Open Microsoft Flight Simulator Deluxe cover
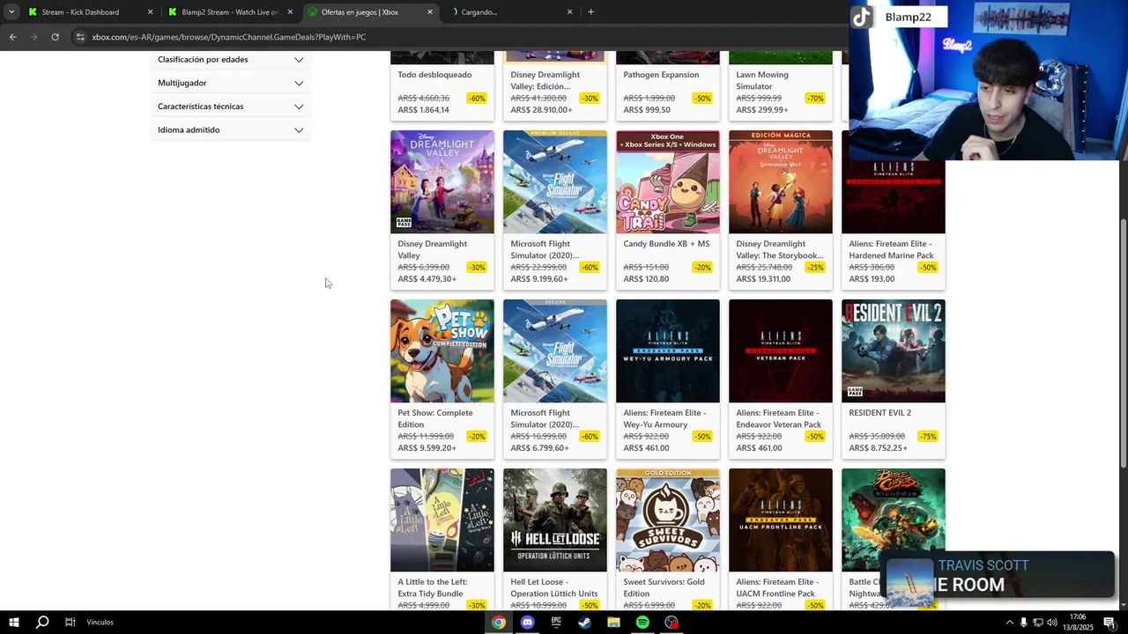The height and width of the screenshot is (634, 1128). pos(555,351)
